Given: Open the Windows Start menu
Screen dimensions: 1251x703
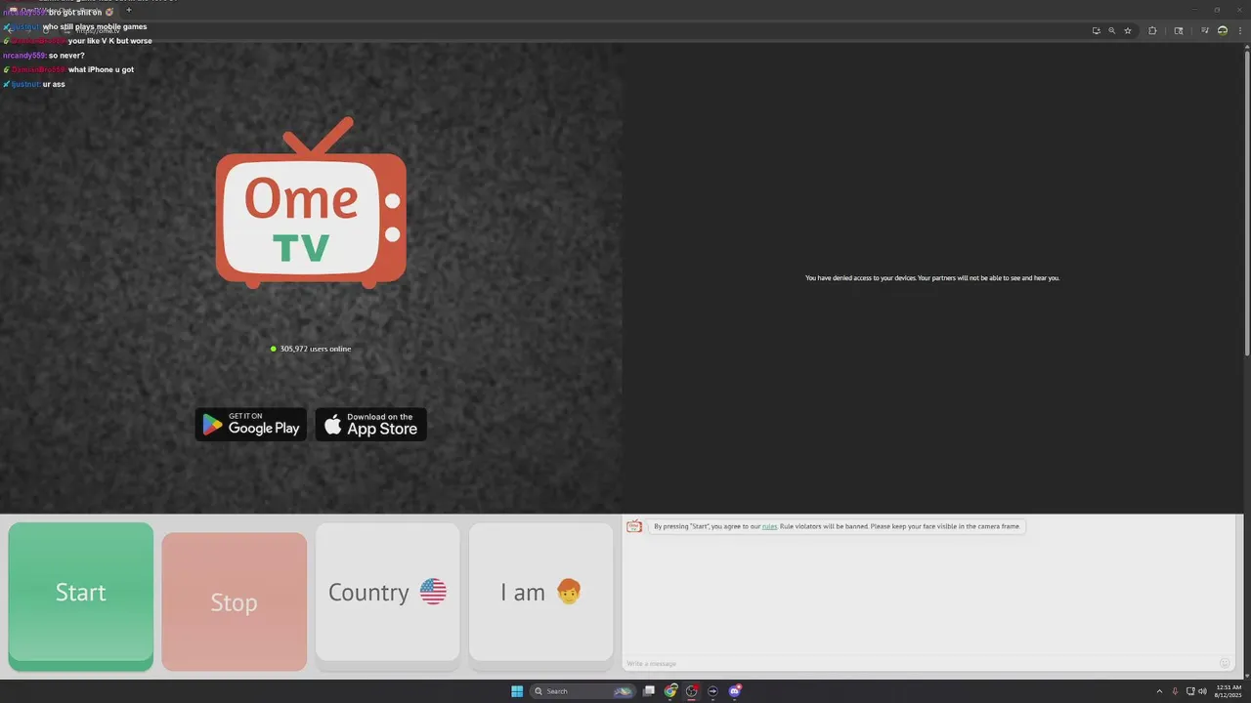Looking at the screenshot, I should (x=517, y=691).
